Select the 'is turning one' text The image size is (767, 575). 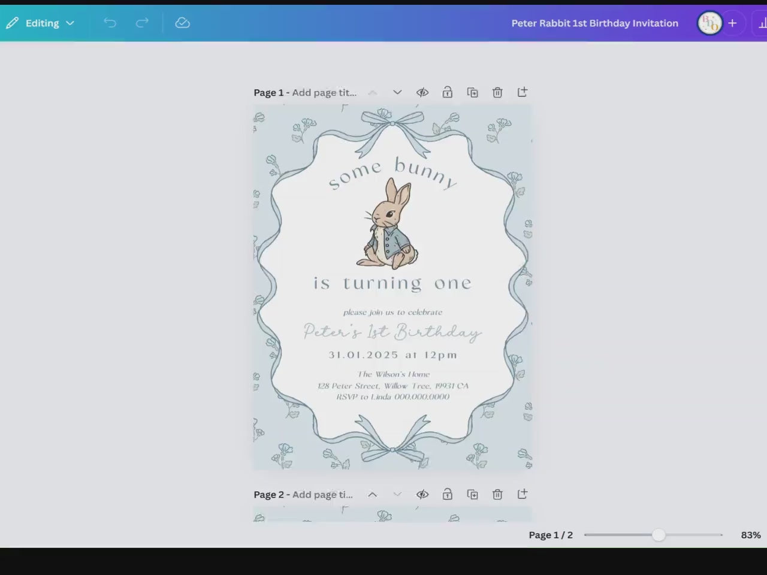[x=392, y=283]
